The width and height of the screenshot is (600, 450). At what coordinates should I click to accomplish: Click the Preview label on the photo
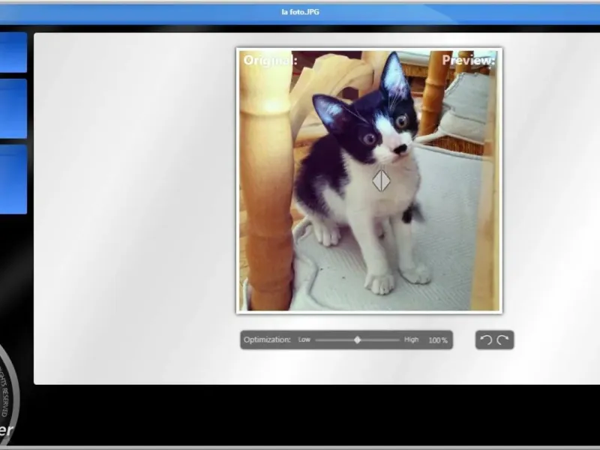468,61
